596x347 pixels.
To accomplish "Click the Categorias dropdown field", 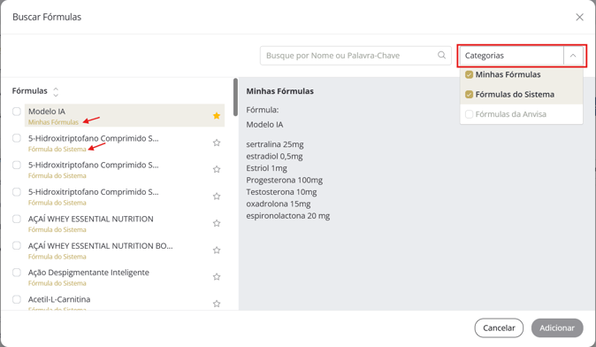I will click(522, 56).
